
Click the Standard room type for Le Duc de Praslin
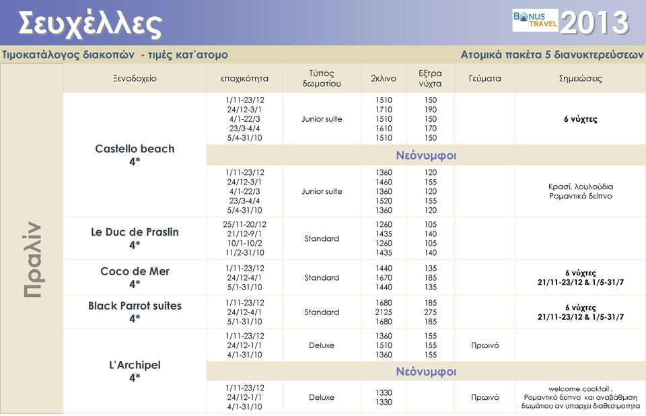pos(322,238)
